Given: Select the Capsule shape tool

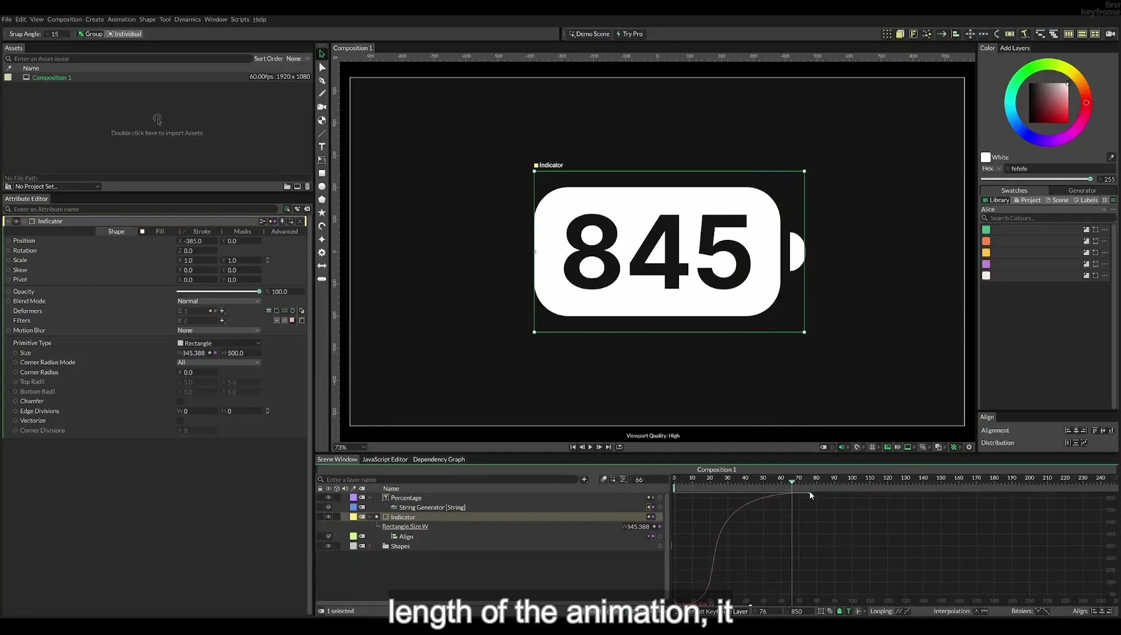Looking at the screenshot, I should [x=322, y=280].
